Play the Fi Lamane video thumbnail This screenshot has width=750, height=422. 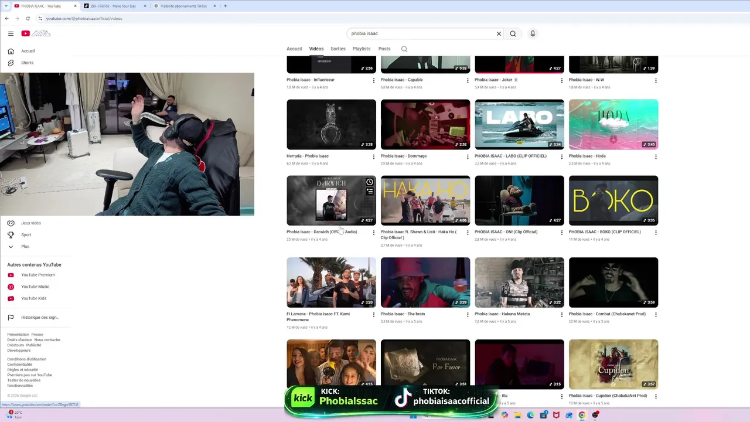coord(331,283)
